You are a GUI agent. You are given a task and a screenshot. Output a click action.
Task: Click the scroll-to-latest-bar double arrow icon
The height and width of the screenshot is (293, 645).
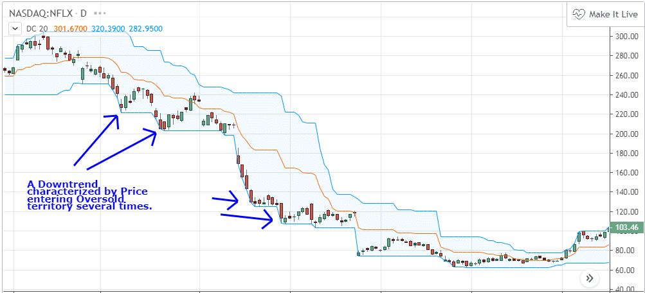(589, 278)
